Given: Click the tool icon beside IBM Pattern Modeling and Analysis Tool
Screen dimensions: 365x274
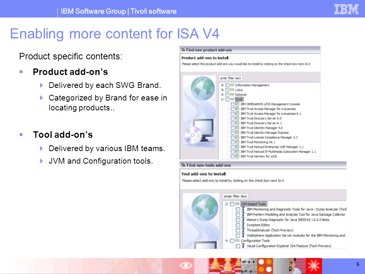Looking at the screenshot, I should [x=243, y=214].
